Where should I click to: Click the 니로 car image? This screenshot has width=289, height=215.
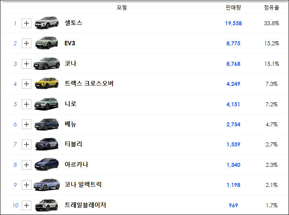pos(47,104)
